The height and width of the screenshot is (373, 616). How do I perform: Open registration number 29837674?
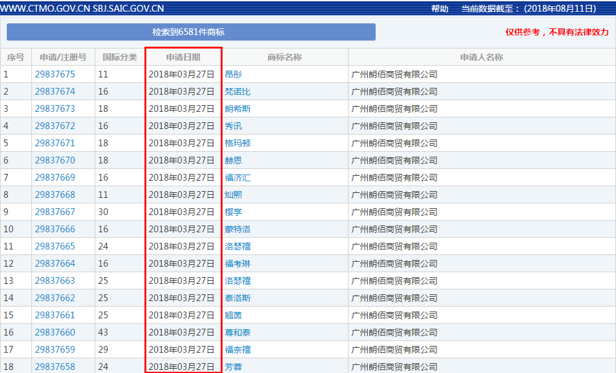point(55,92)
